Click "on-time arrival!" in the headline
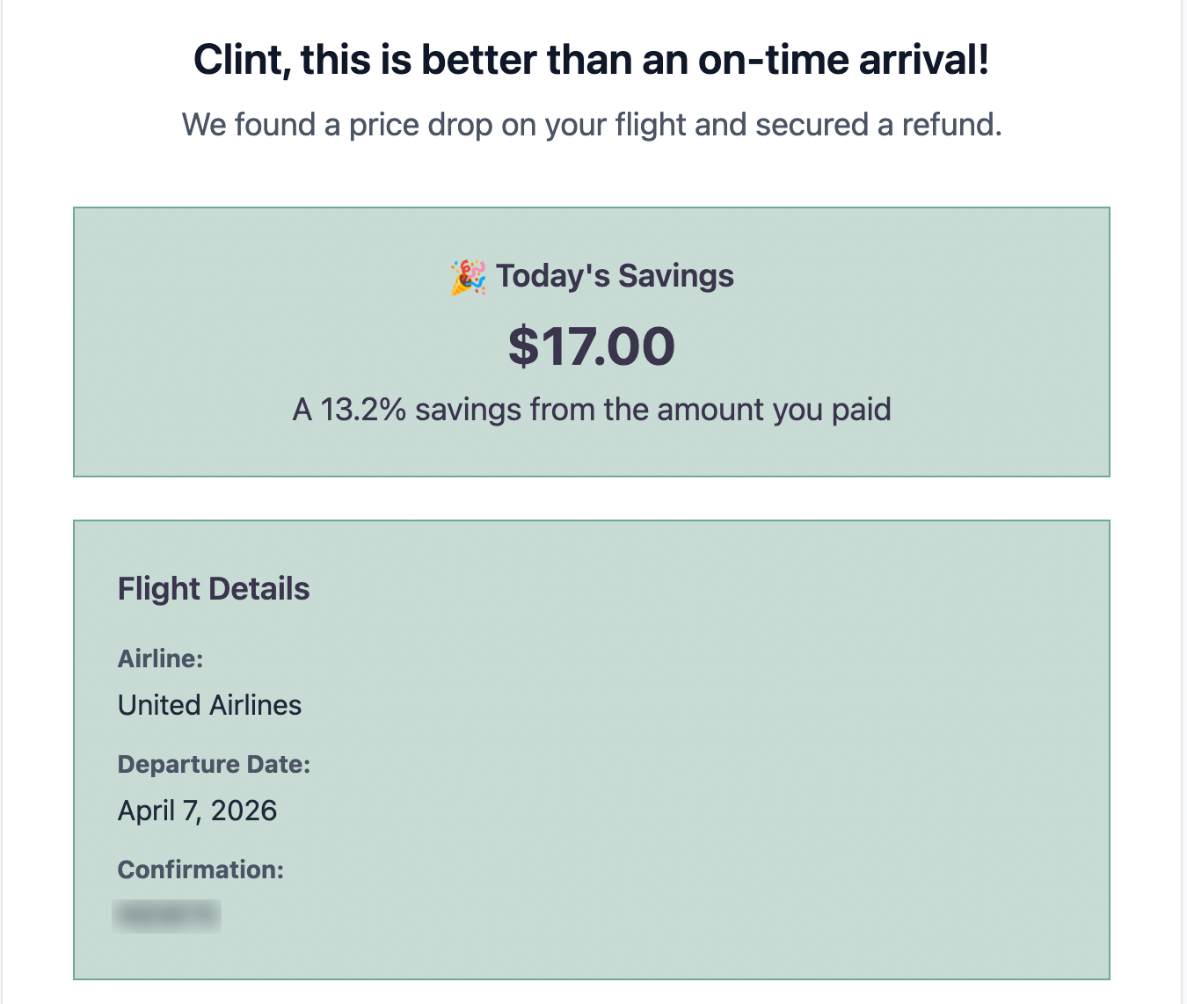 tap(843, 61)
